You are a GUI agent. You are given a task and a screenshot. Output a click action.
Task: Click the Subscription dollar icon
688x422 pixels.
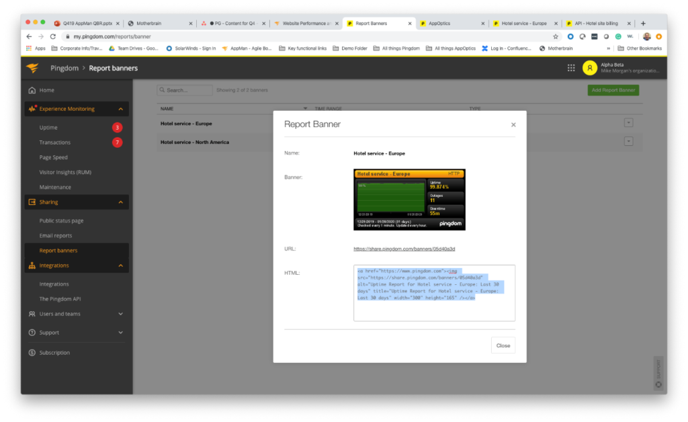32,353
